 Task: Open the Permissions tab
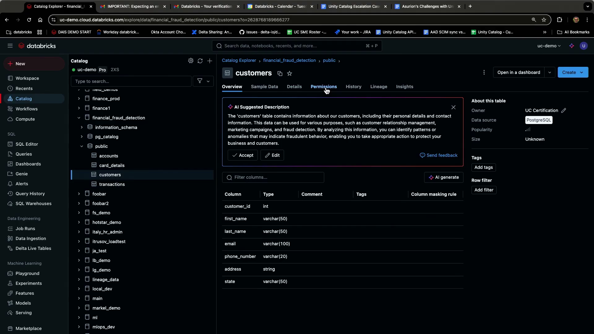[x=324, y=87]
